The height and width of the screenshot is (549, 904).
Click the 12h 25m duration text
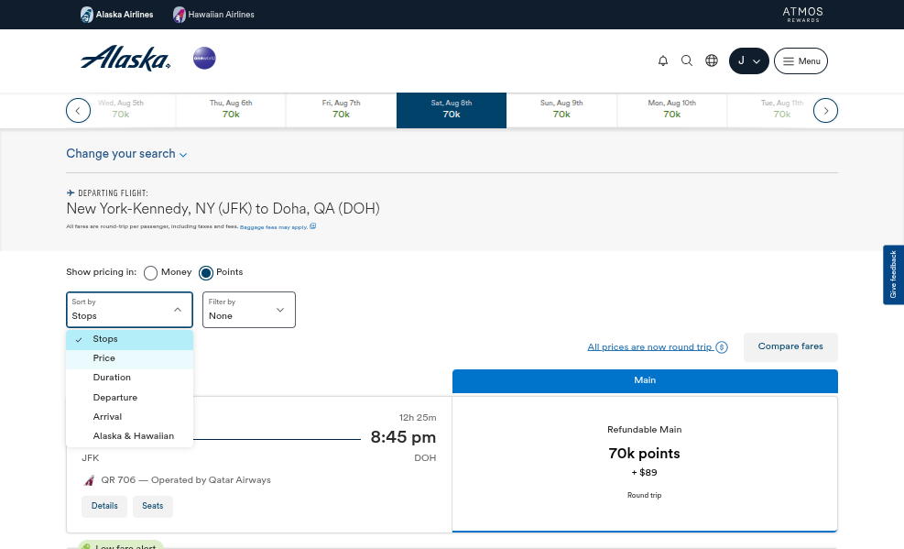click(418, 418)
